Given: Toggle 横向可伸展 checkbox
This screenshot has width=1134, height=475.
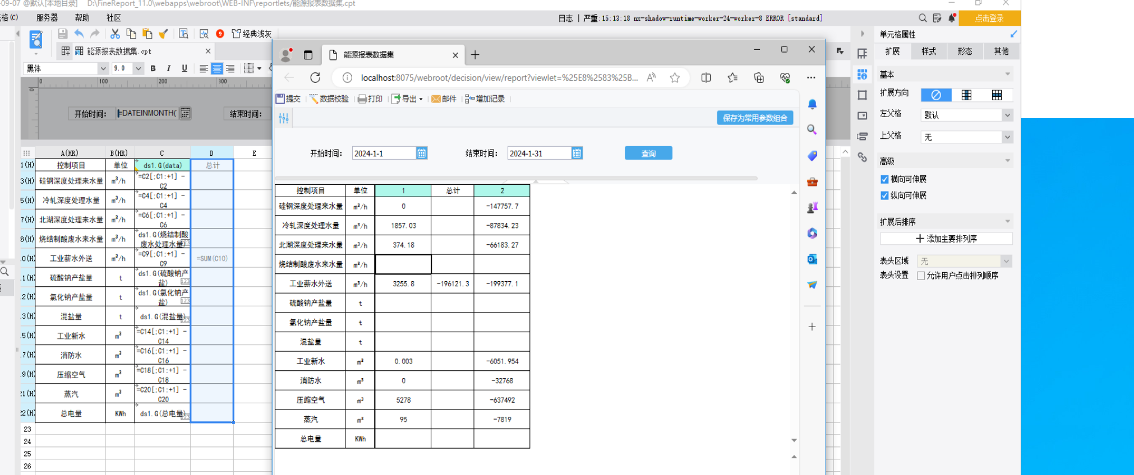Looking at the screenshot, I should 884,179.
